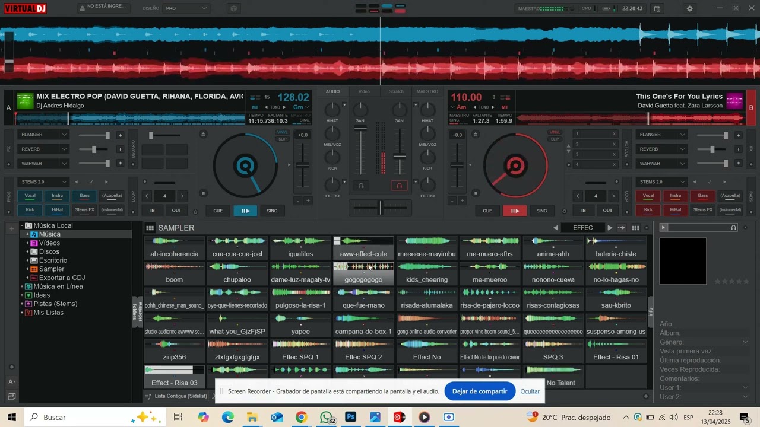Toggle Vocal stem pad on deck A

click(30, 196)
